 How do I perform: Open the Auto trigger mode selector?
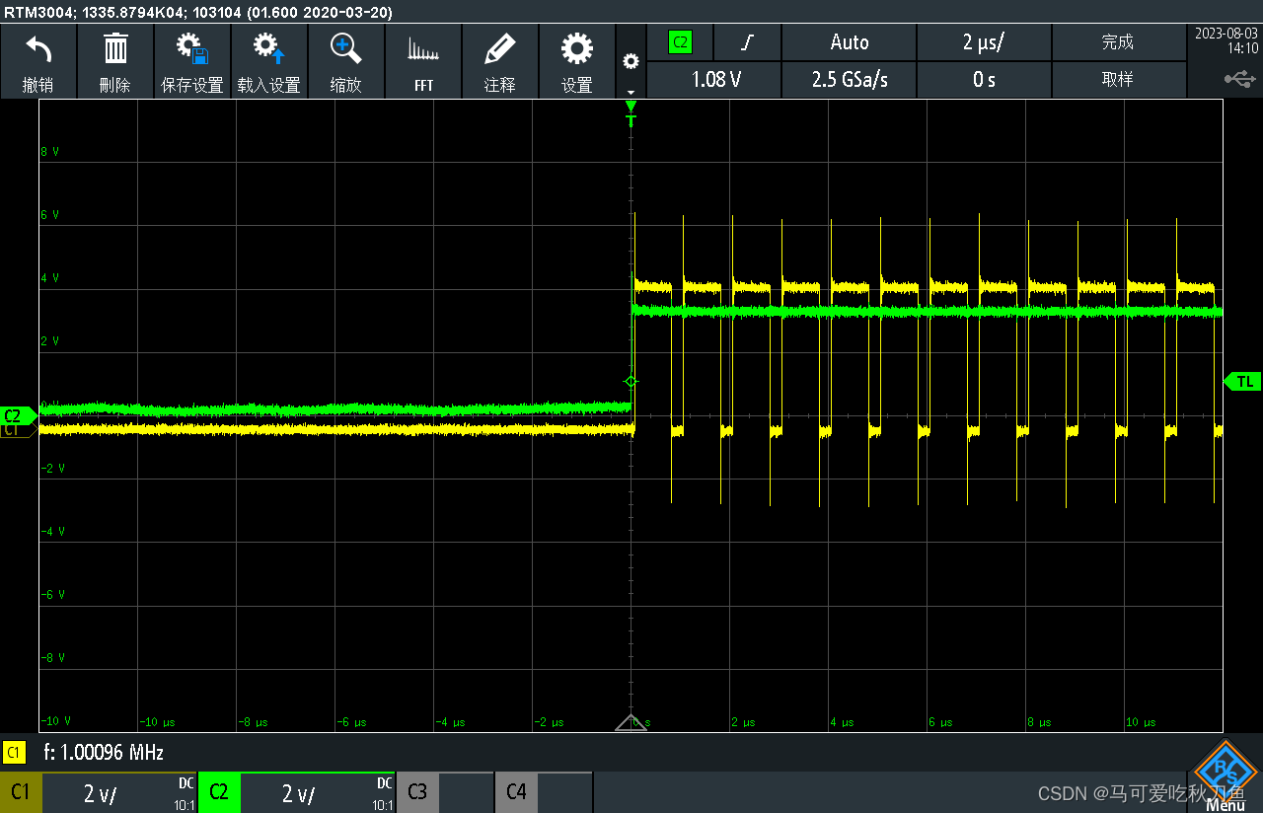coord(848,42)
